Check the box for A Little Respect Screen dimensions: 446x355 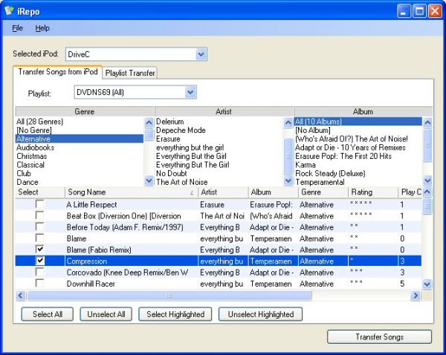pyautogui.click(x=40, y=204)
